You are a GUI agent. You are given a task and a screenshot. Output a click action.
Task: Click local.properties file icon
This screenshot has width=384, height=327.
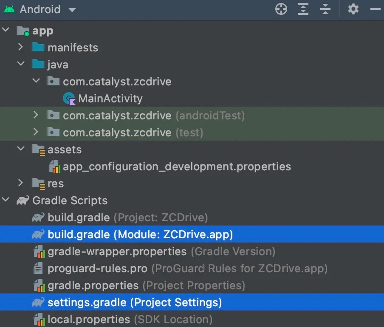[39, 320]
